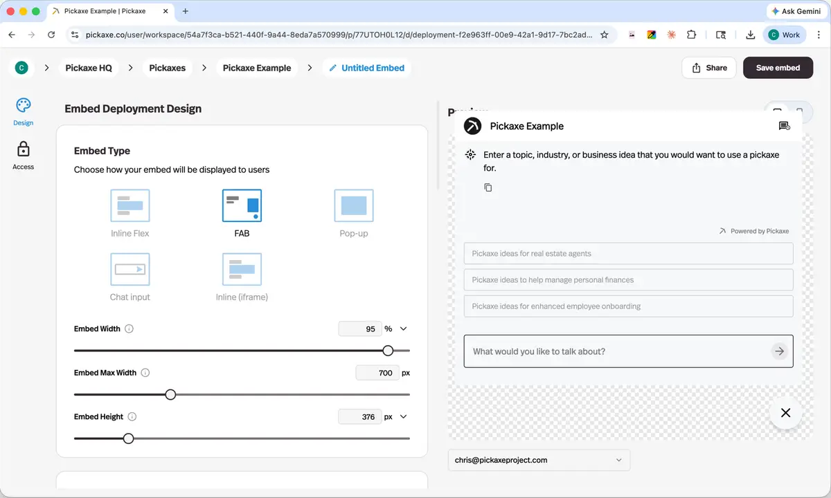Open the Embed Width unit dropdown
The image size is (831, 498).
coord(404,329)
